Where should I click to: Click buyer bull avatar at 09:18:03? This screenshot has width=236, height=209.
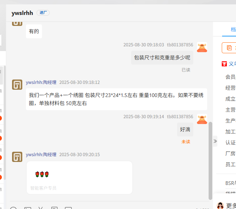tap(202, 47)
